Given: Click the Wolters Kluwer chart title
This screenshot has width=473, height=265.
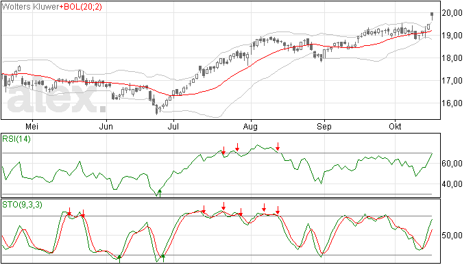Looking at the screenshot, I should 30,7.
